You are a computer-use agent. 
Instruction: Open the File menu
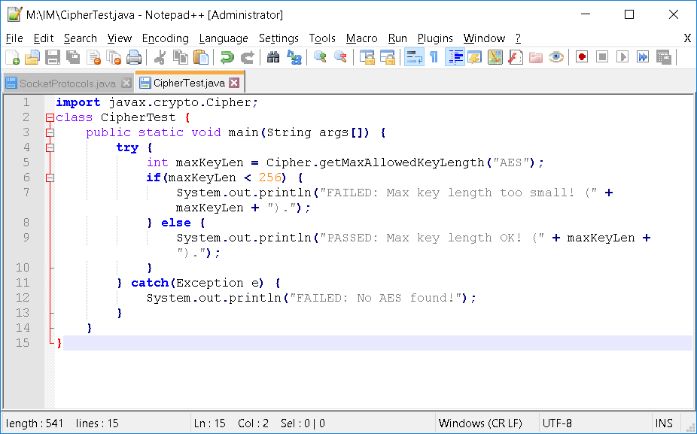(x=14, y=38)
